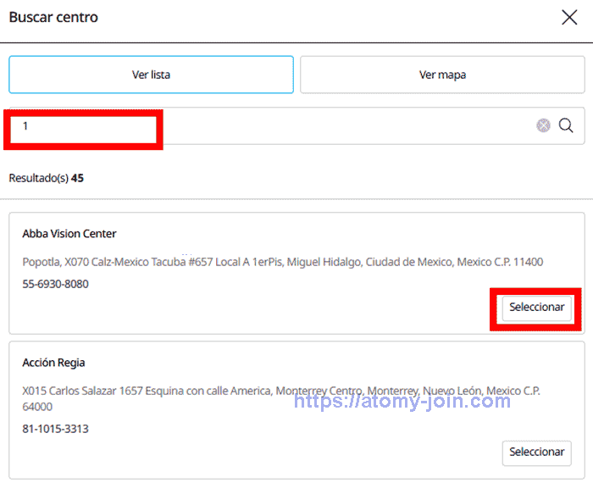
Task: Click the Acción Regia center name
Action: click(53, 363)
